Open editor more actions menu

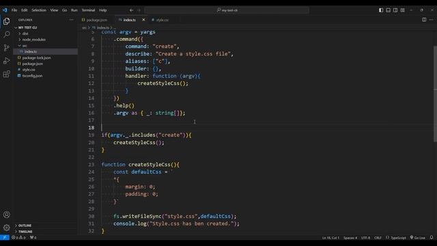pos(431,20)
